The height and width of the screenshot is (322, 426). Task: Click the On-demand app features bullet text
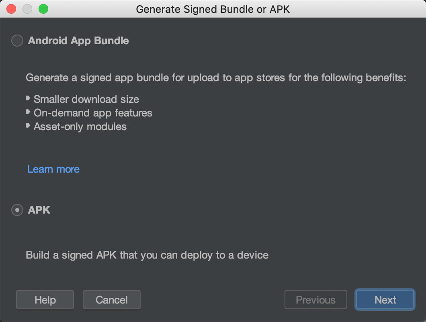click(92, 113)
